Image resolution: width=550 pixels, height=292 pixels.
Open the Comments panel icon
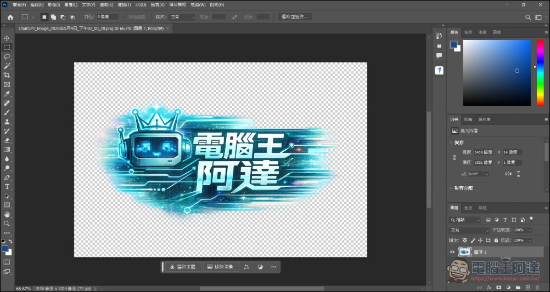pyautogui.click(x=439, y=55)
